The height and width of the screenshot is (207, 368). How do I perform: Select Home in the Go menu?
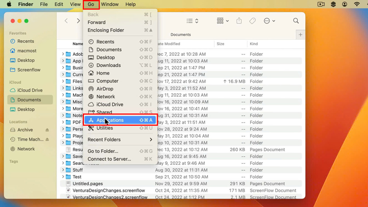[x=120, y=73]
